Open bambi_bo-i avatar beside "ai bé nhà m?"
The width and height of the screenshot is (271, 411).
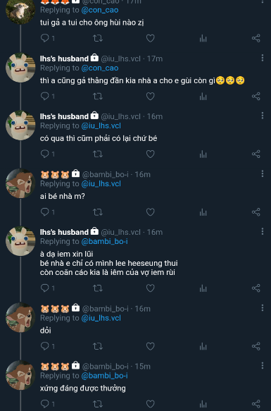[x=20, y=183]
